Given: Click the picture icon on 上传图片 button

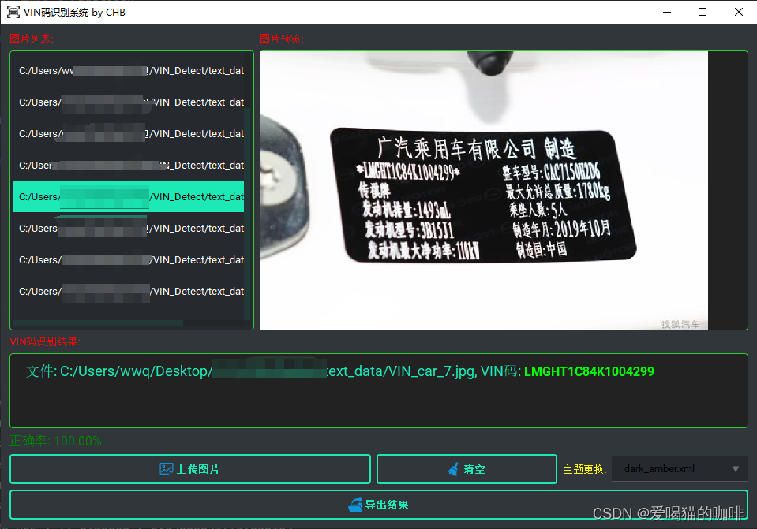Looking at the screenshot, I should click(x=165, y=468).
